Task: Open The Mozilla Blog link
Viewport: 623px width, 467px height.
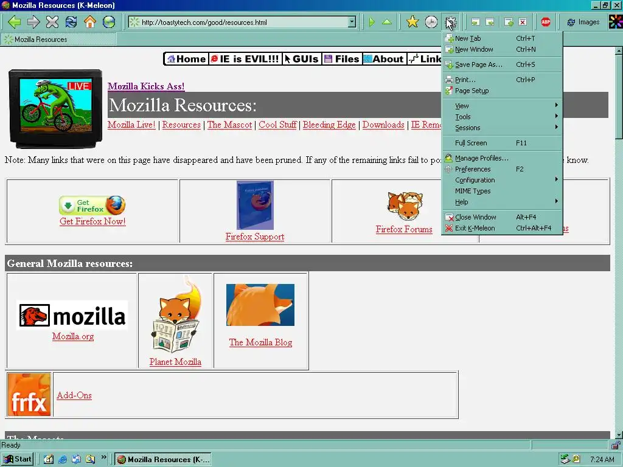Action: 260,342
